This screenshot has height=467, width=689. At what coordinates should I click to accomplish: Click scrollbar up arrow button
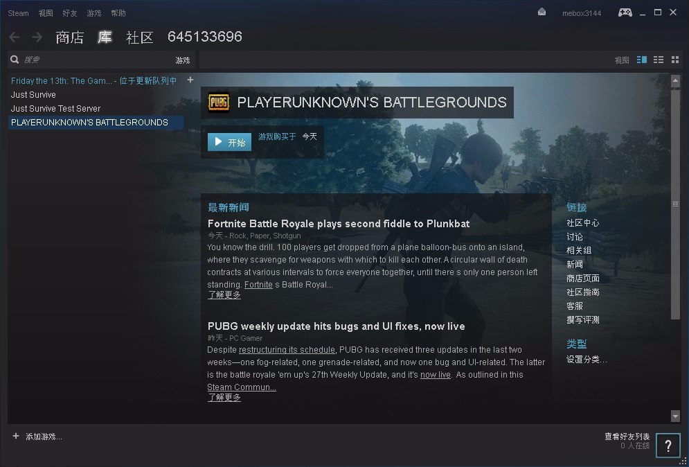point(675,80)
